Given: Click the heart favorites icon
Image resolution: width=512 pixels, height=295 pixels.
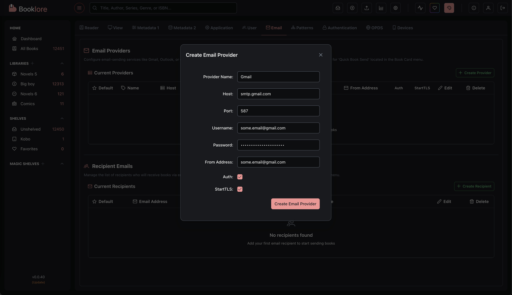Looking at the screenshot, I should (x=435, y=8).
